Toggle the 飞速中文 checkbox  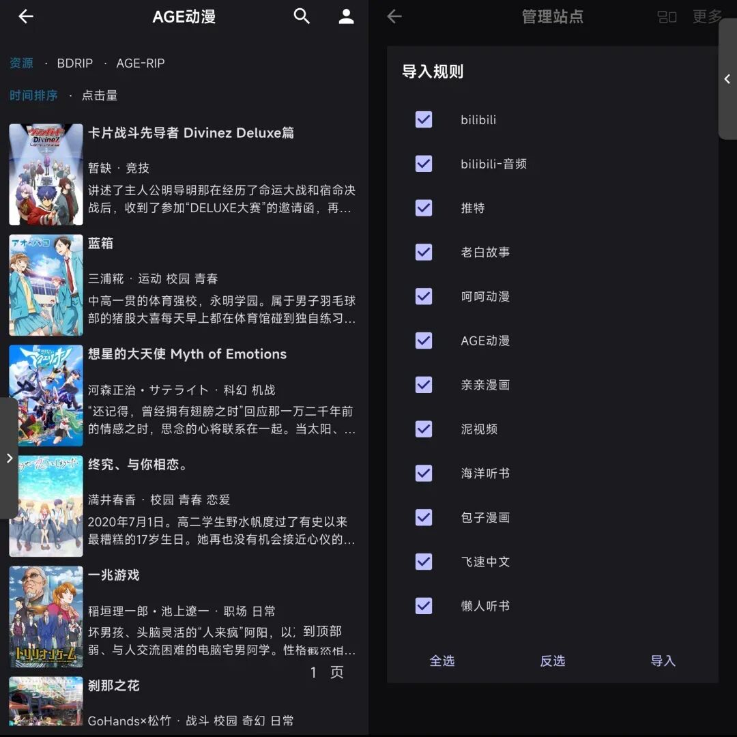pos(424,561)
